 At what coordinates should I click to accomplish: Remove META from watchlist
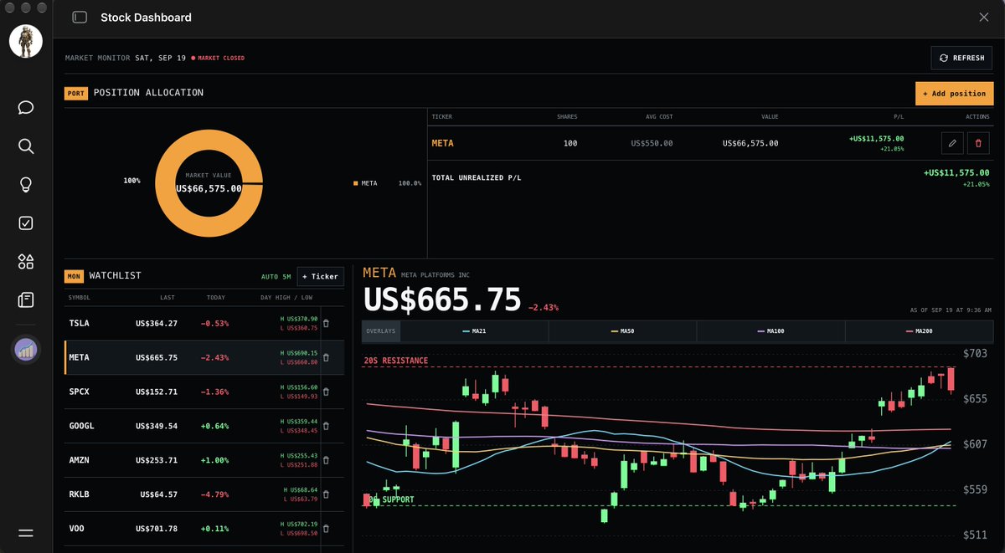[326, 357]
